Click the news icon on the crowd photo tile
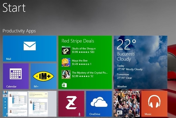Screen dimensions: 176x118 tap(119, 112)
